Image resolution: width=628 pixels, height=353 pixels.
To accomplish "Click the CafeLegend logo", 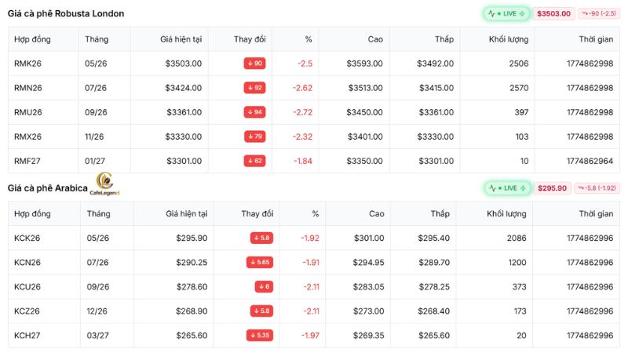I will 104,184.
